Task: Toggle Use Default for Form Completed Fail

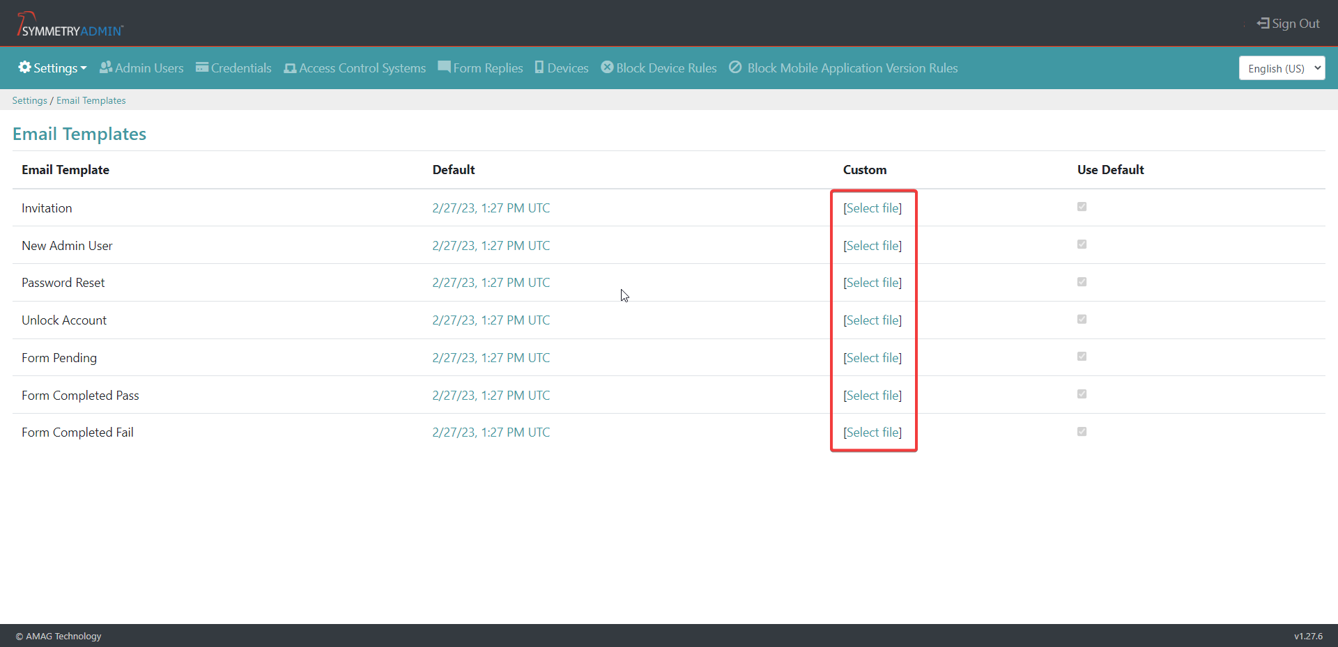Action: click(x=1082, y=432)
